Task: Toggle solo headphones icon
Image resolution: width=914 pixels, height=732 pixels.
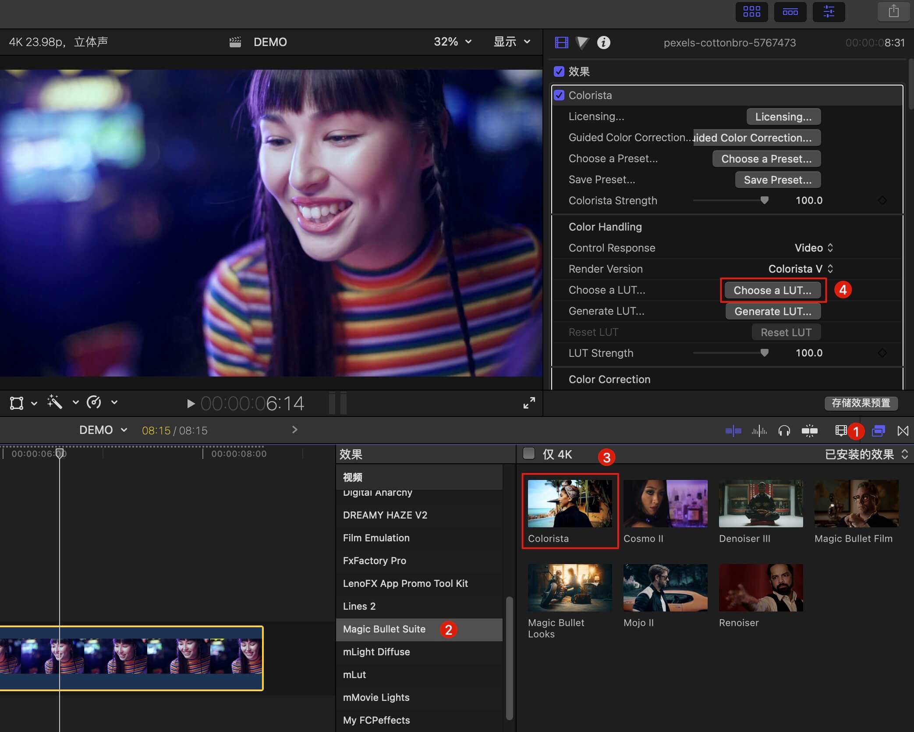Action: [784, 431]
